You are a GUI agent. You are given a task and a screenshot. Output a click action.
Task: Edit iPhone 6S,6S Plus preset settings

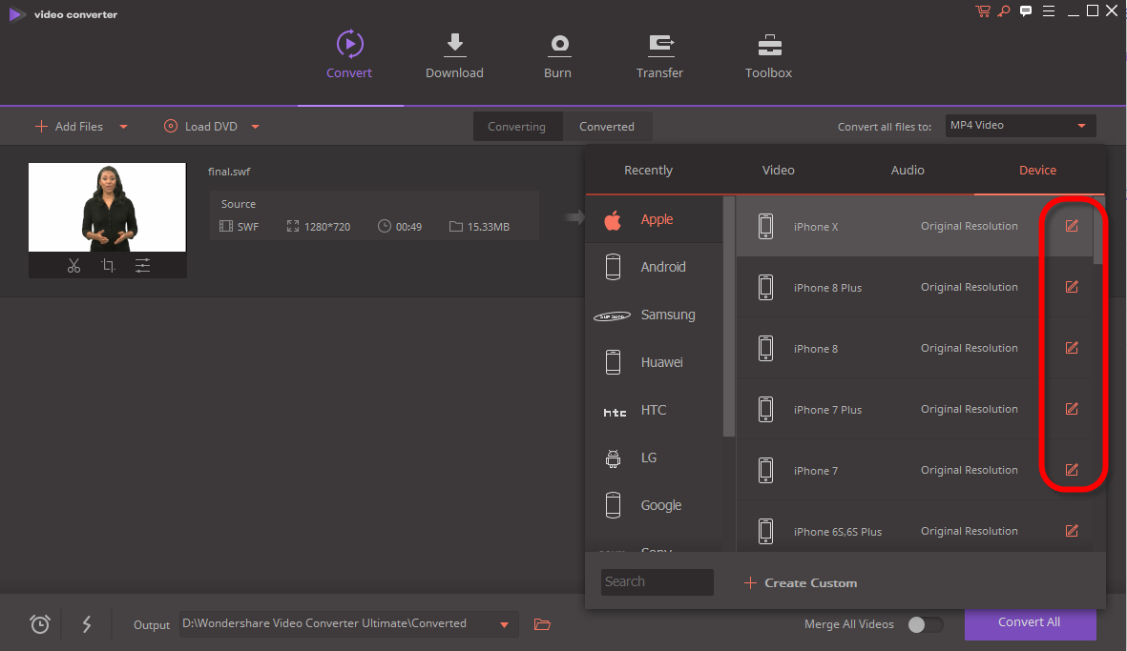[x=1072, y=531]
